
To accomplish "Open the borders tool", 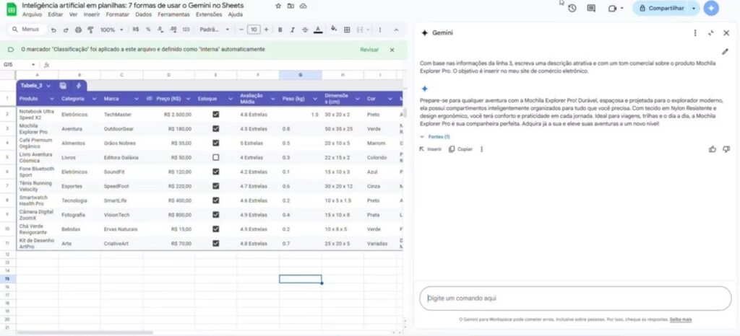I will 347,30.
